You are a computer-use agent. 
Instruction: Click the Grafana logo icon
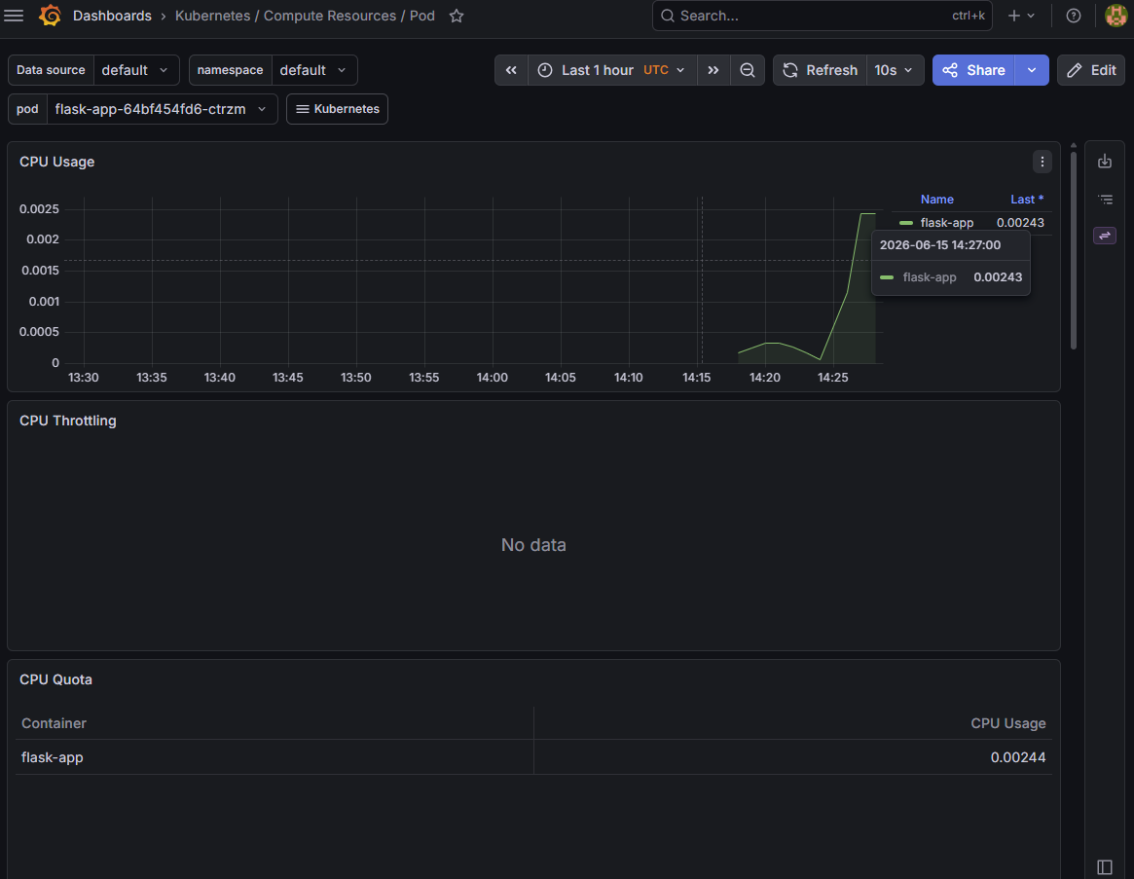50,16
